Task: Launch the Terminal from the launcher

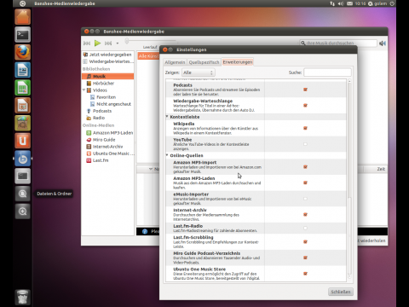Action: (x=23, y=35)
